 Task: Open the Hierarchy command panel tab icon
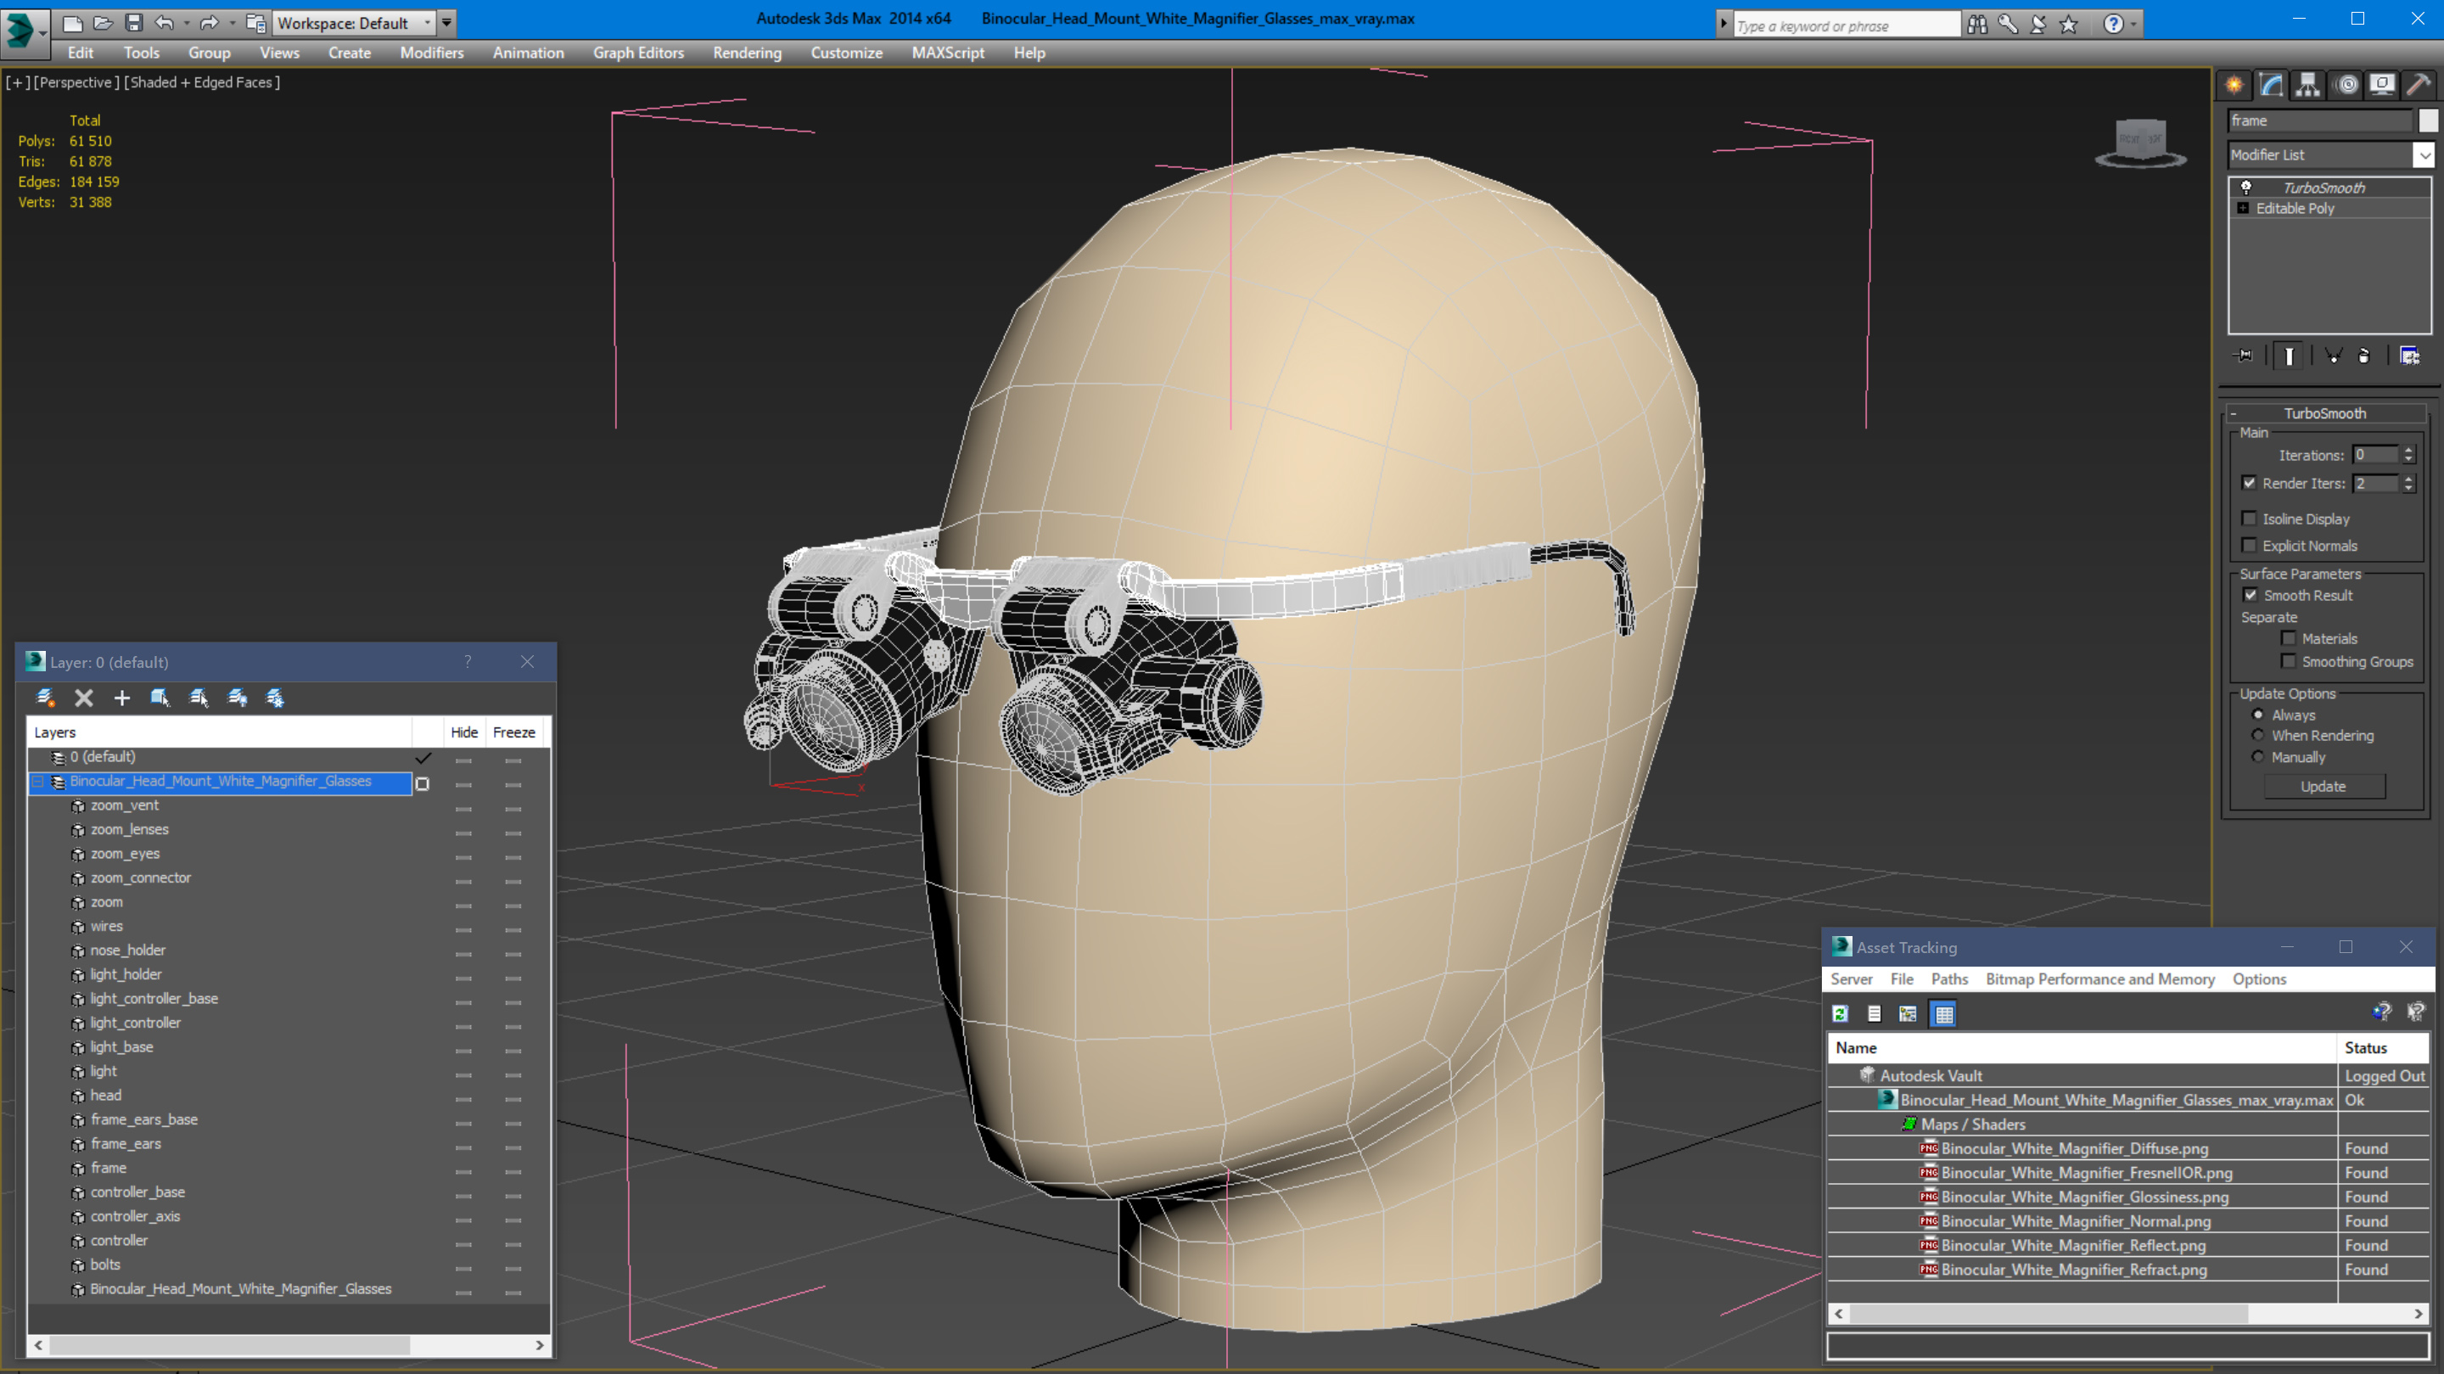2307,86
